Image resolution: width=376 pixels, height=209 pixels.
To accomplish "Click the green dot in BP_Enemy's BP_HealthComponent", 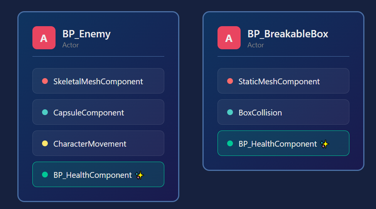I will [45, 175].
